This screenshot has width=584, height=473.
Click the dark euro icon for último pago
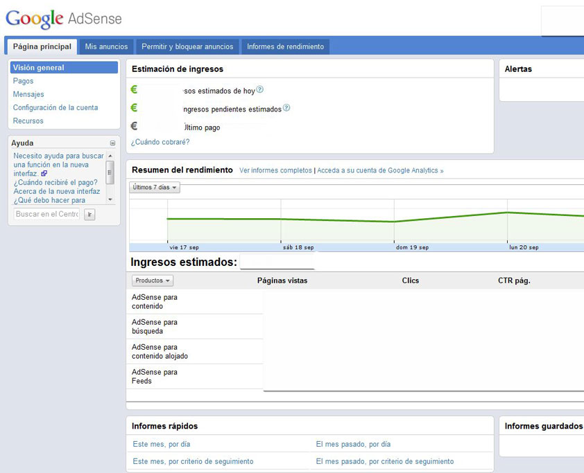coord(134,126)
